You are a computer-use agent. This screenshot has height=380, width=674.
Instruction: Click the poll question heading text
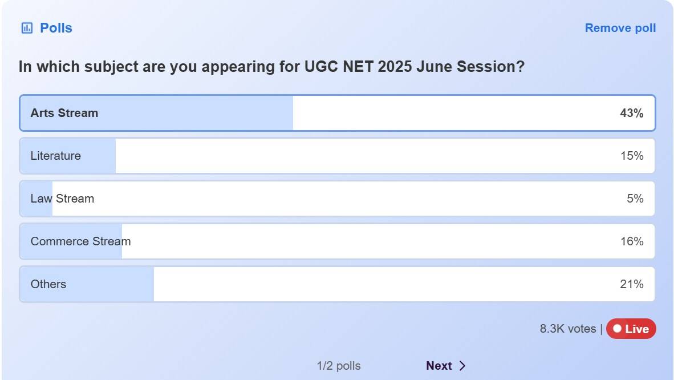coord(271,67)
